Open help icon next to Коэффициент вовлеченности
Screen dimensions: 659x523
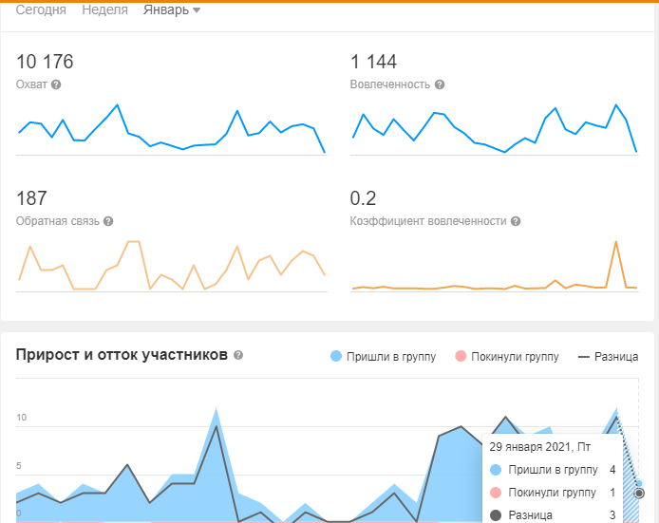click(x=516, y=221)
